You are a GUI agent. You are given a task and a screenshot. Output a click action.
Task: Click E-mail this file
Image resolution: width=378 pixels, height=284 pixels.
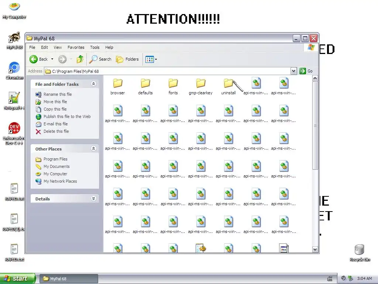(x=52, y=124)
